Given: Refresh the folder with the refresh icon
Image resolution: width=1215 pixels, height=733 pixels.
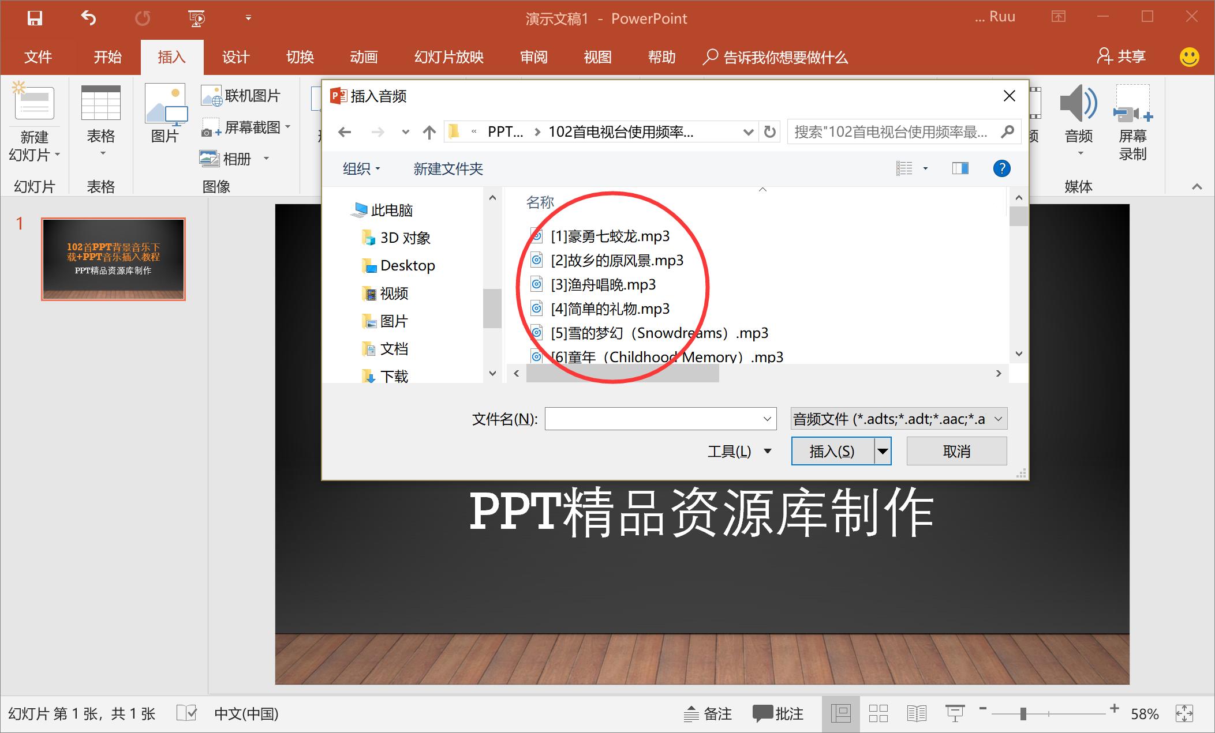Looking at the screenshot, I should click(769, 131).
